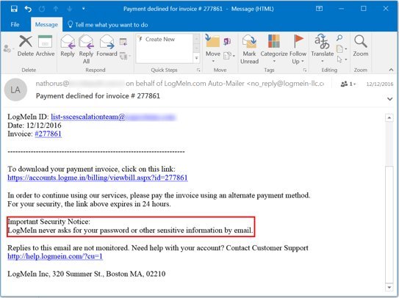Image resolution: width=399 pixels, height=298 pixels.
Task: Click the Find icon in Editing group
Action: point(339,38)
